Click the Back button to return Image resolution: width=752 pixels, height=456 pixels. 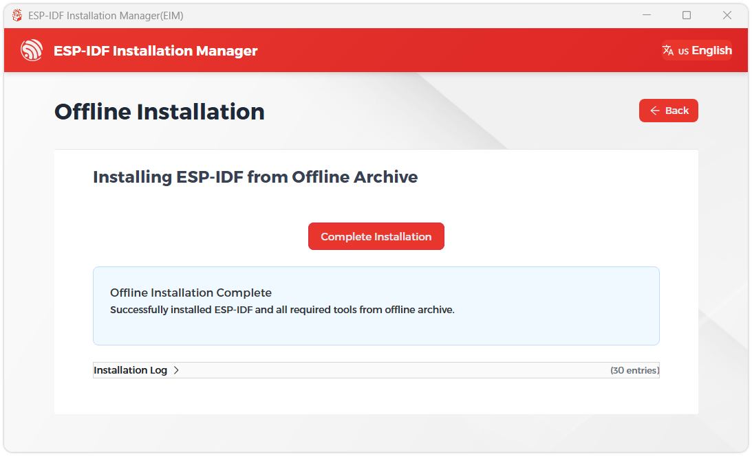tap(668, 111)
